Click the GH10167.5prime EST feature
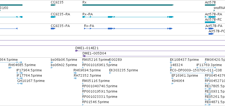This screenshot has height=106, width=225. click(x=20, y=84)
